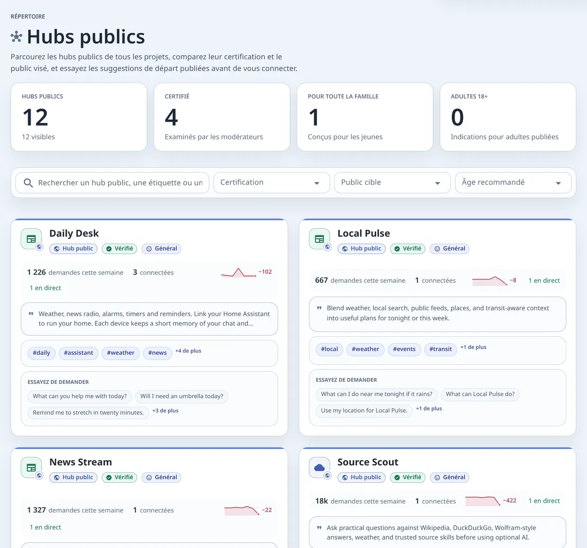The height and width of the screenshot is (548, 587).
Task: Expand Local Pulse's +1 de plus suggestions
Action: pos(429,408)
